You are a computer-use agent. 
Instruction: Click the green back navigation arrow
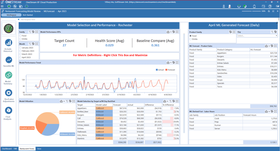click(x=9, y=7)
